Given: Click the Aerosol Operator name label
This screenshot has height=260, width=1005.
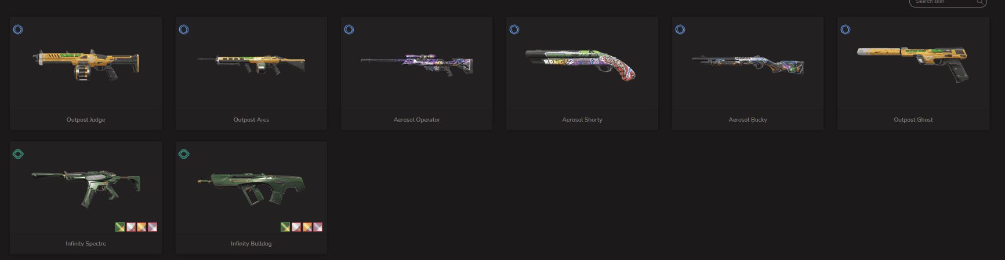Looking at the screenshot, I should pos(417,120).
